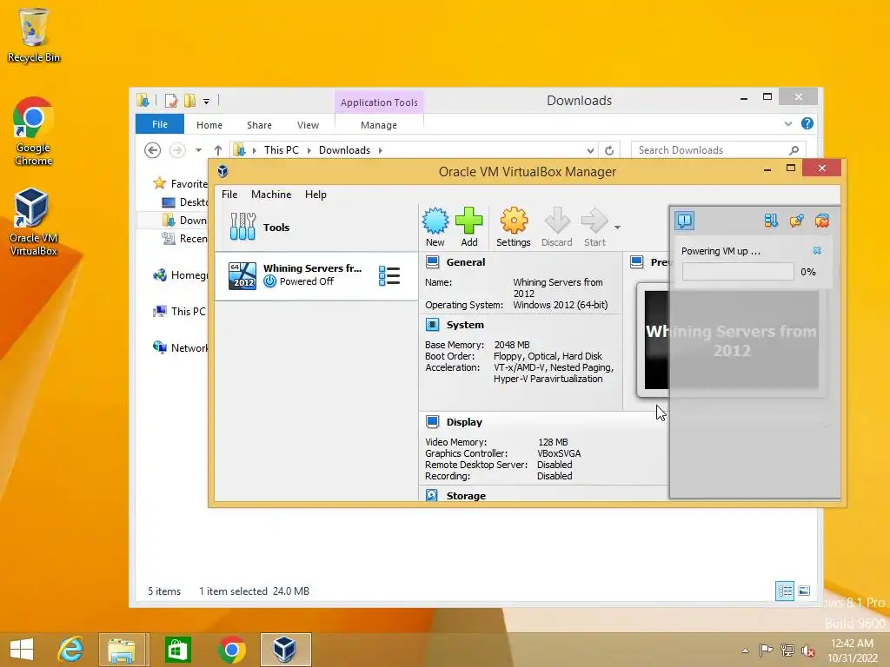This screenshot has width=890, height=667.
Task: Toggle notification ordering icon in notification panel
Action: click(x=771, y=221)
